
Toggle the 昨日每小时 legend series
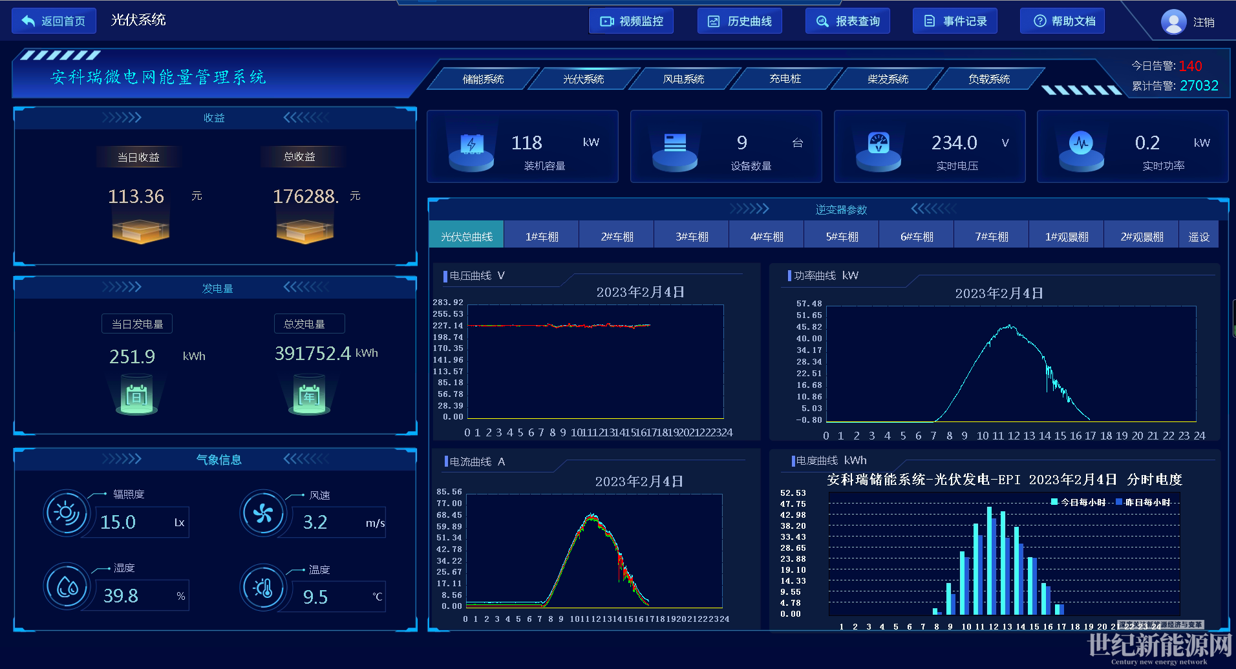pos(1142,502)
